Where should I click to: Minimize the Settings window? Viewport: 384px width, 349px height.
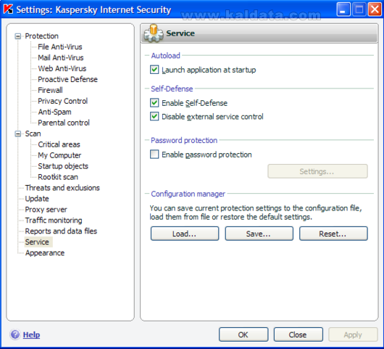click(343, 9)
